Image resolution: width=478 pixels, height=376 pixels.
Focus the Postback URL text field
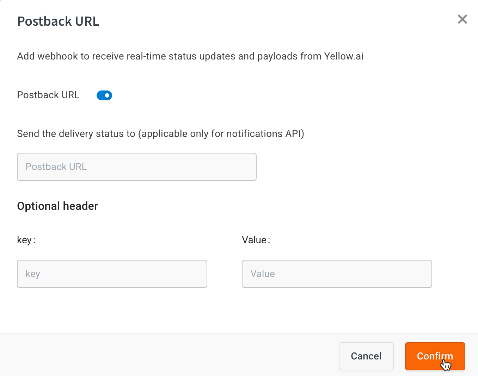point(137,167)
